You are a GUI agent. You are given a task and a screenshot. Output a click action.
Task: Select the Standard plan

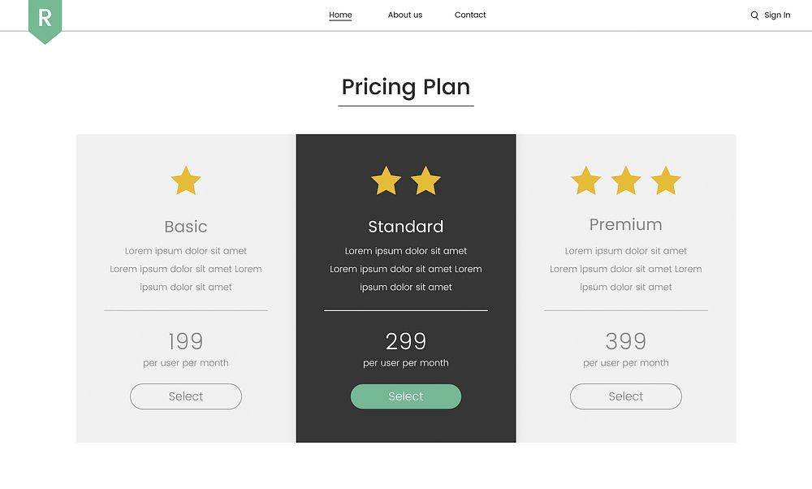pos(406,396)
